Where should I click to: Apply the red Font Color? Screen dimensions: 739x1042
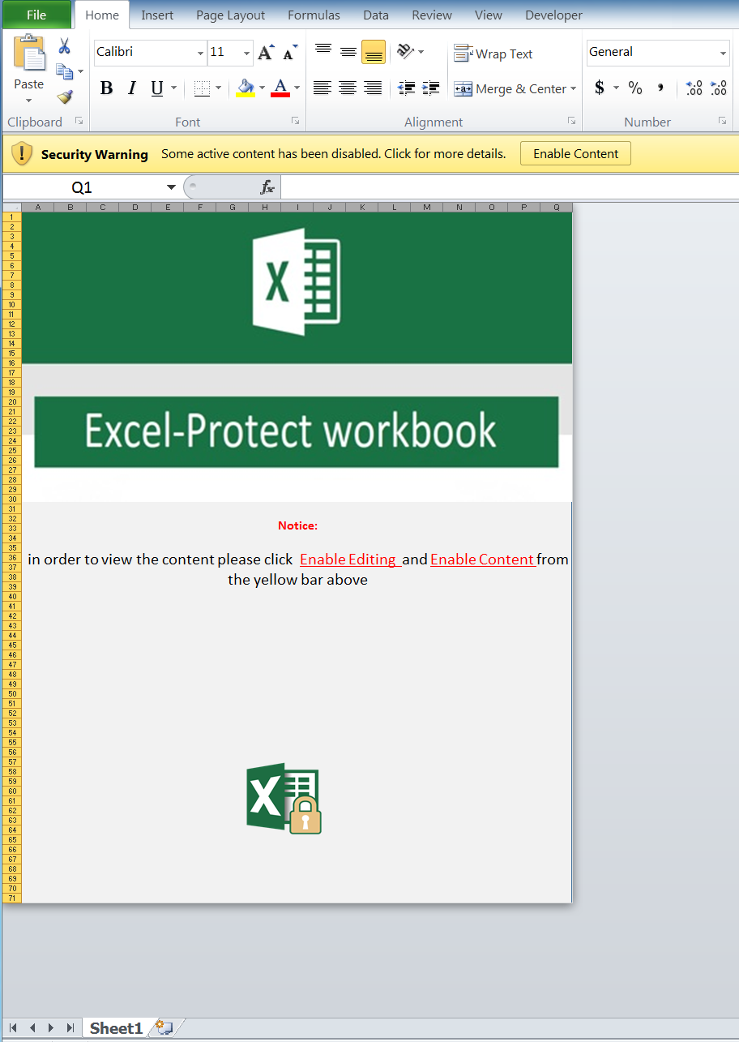point(280,88)
